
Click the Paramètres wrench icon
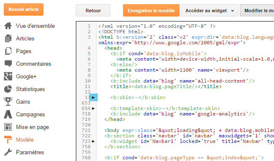pyautogui.click(x=8, y=152)
